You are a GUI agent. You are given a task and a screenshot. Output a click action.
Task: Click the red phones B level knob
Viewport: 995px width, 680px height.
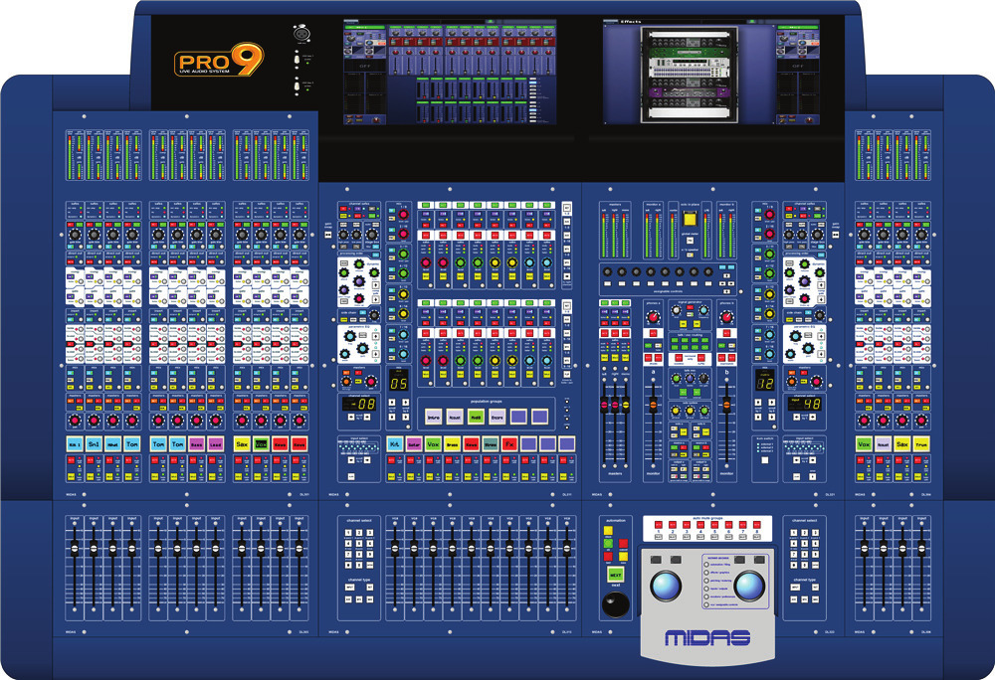726,315
